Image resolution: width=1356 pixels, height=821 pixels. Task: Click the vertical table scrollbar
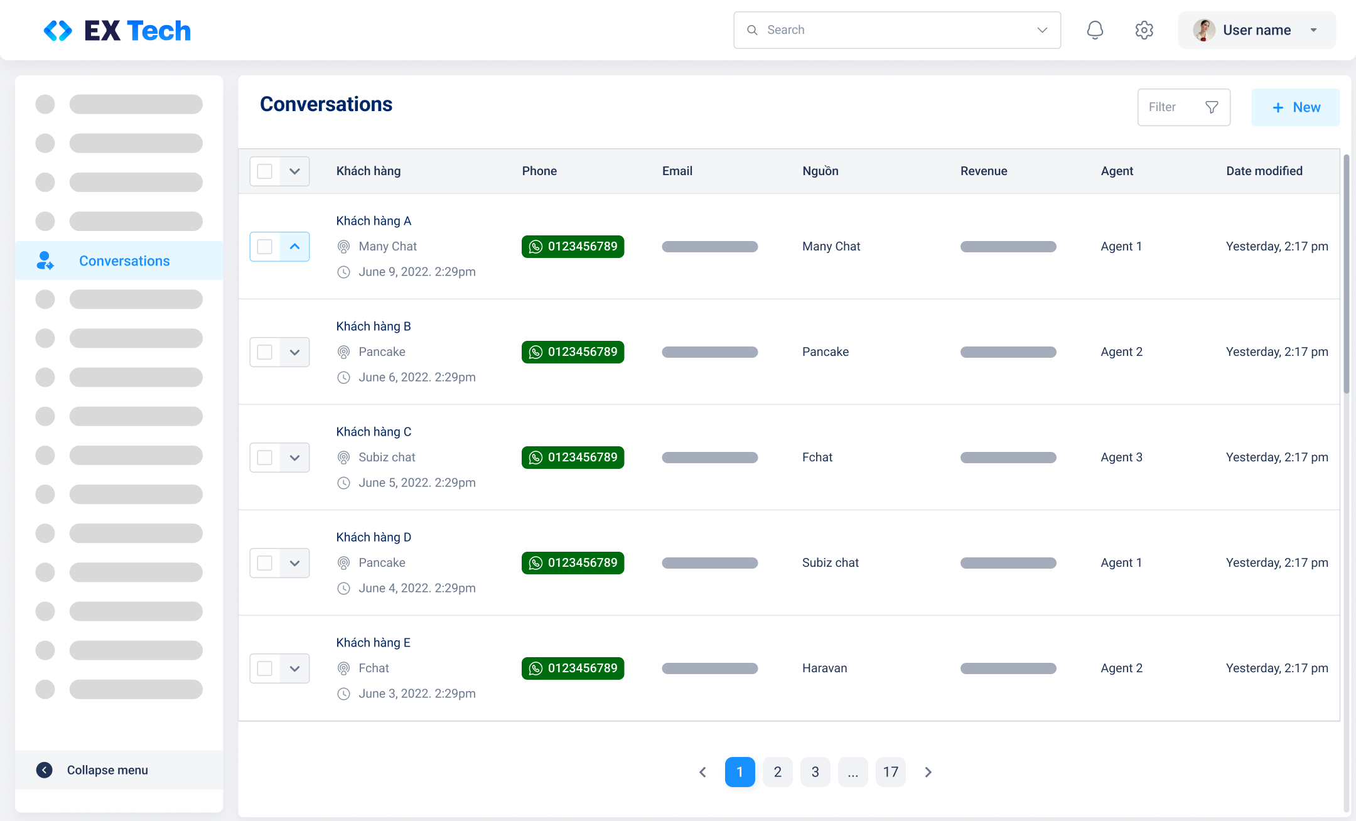(1346, 274)
